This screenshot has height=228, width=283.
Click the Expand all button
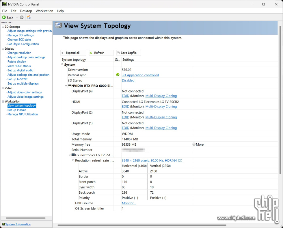[x=73, y=53]
